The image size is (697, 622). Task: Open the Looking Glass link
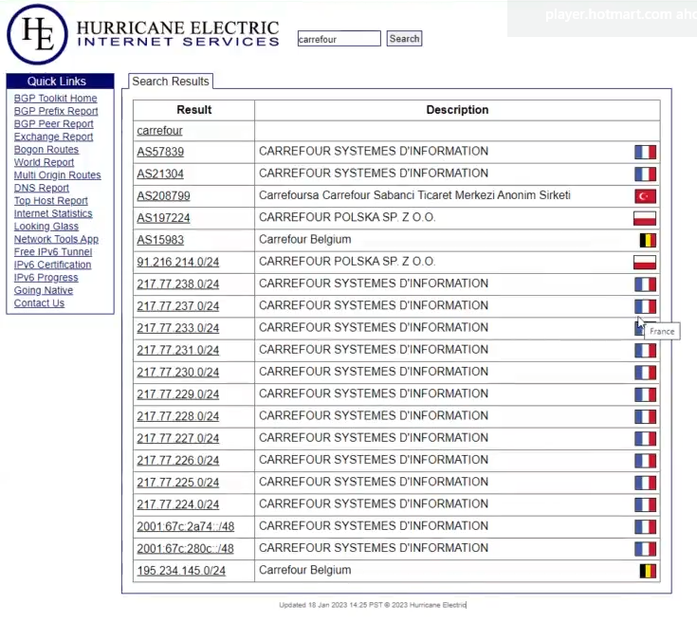[x=46, y=227]
